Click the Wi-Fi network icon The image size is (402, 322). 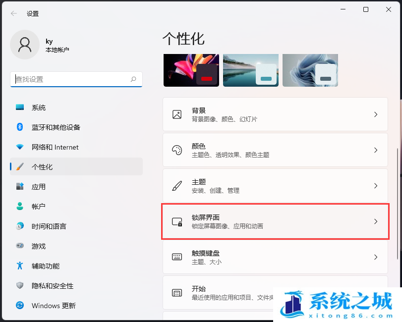20,147
